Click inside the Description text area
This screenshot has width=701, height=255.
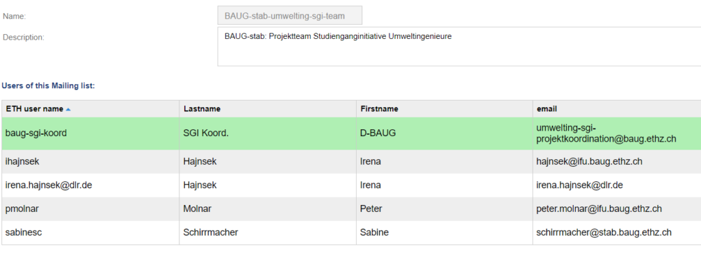click(459, 46)
